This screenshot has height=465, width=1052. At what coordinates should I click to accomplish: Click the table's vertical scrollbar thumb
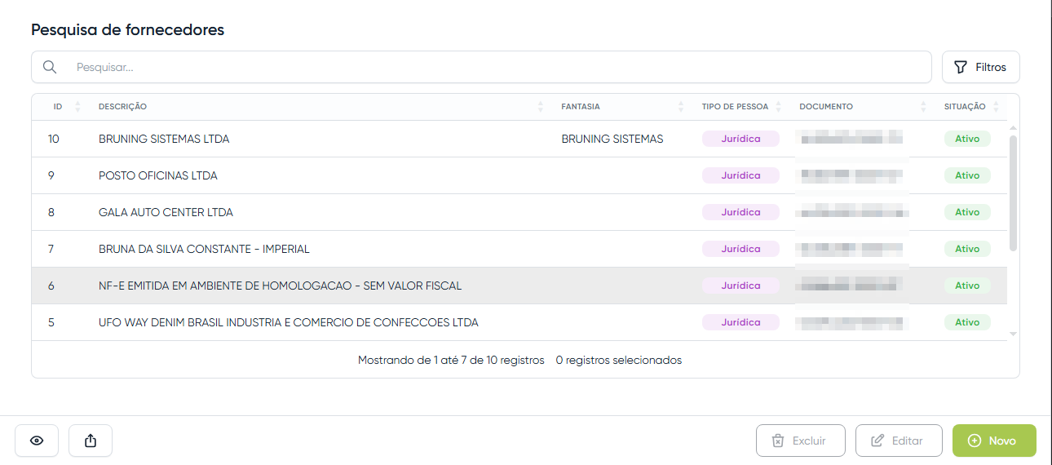(x=1013, y=193)
